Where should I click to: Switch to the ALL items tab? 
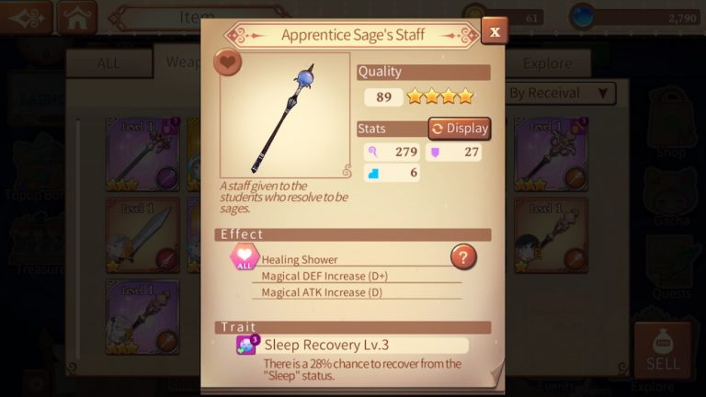109,63
